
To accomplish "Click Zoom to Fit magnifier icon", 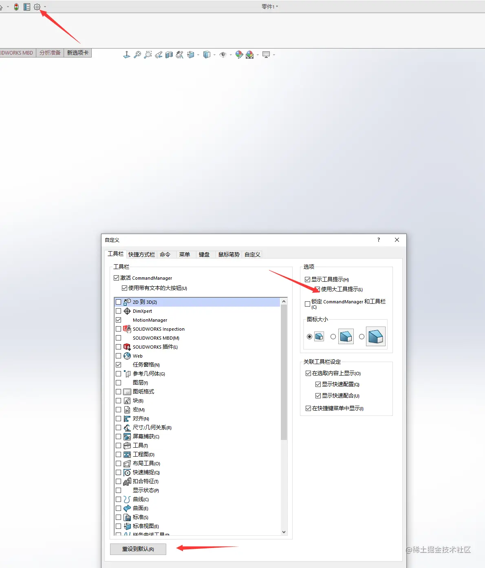I will coord(137,55).
